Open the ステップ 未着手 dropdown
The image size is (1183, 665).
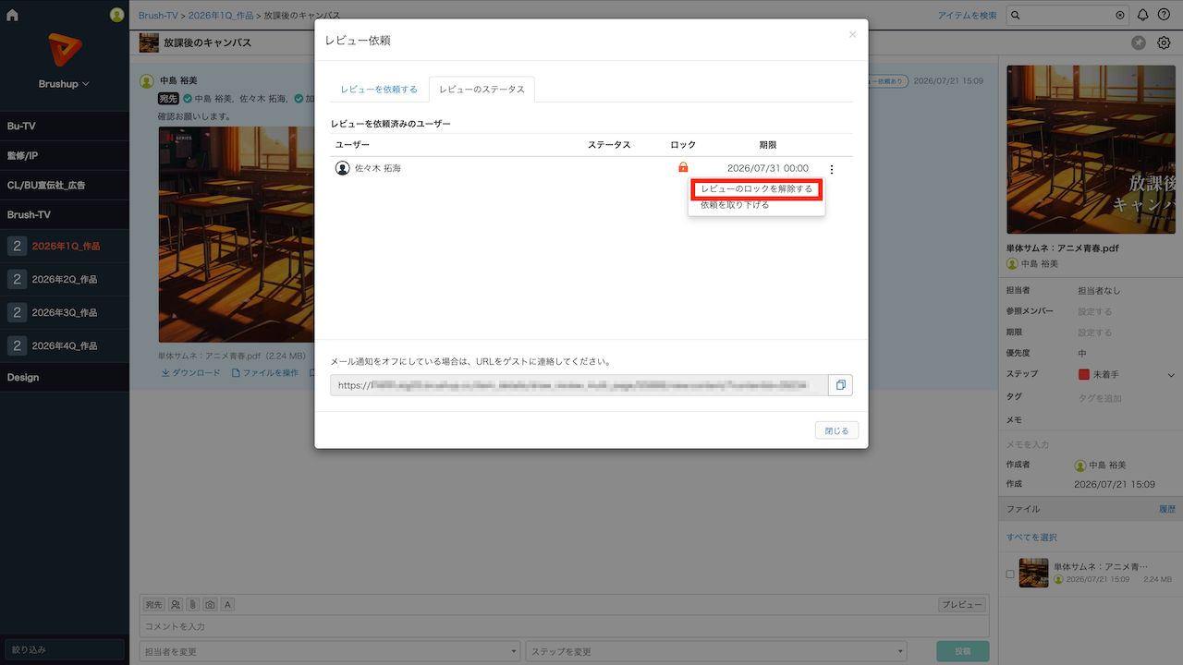click(1127, 374)
